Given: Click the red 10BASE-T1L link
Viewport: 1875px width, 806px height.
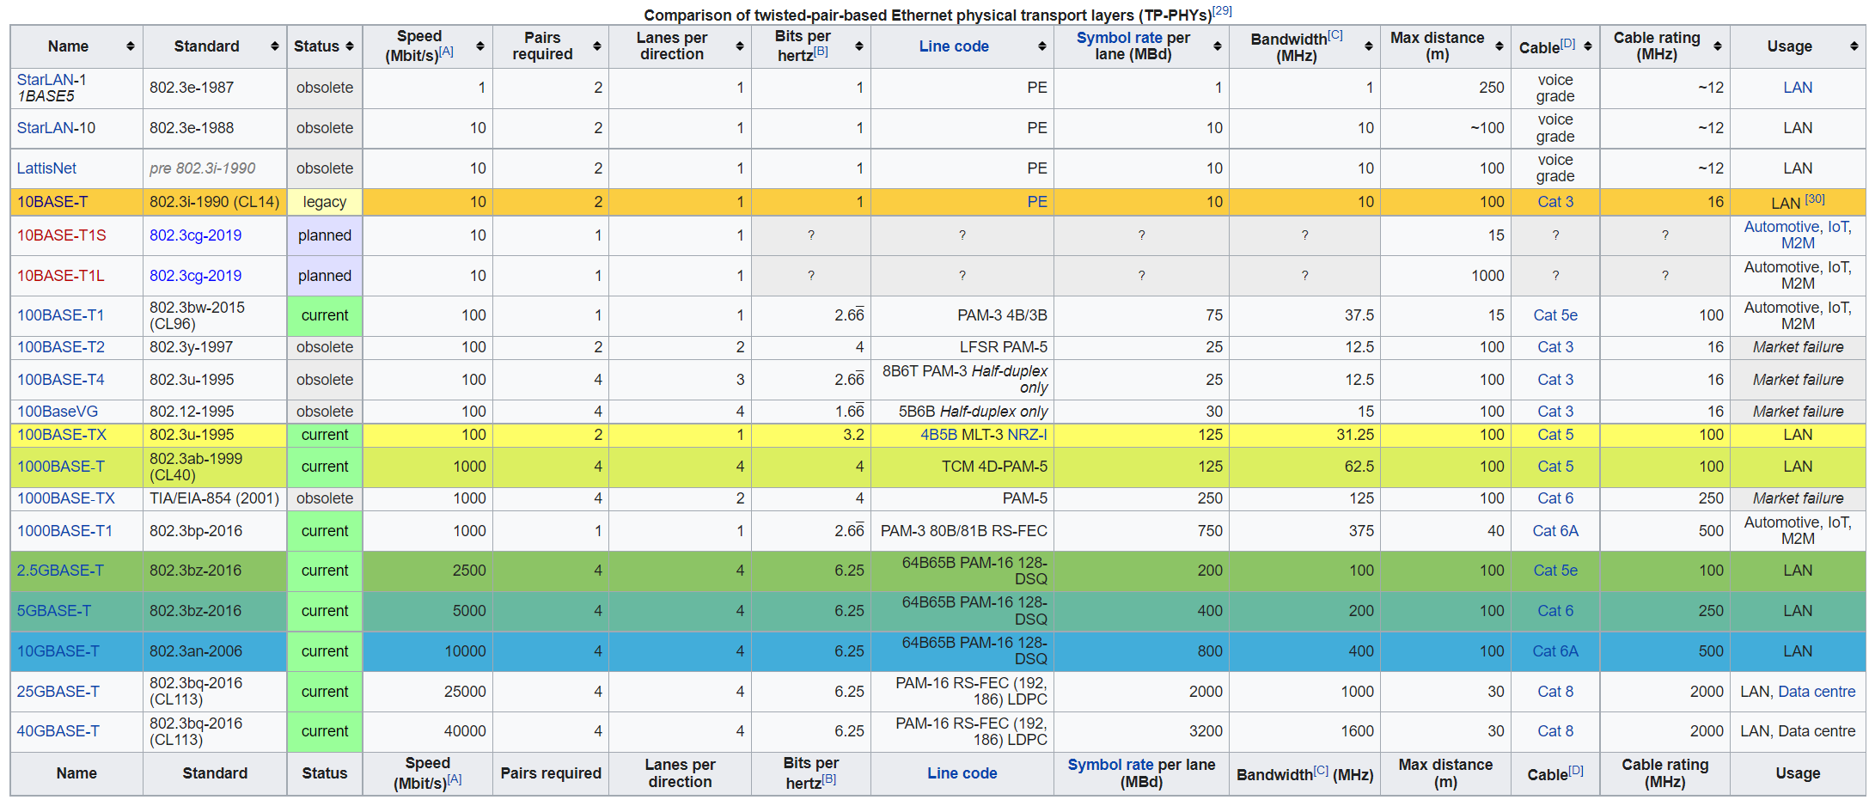Looking at the screenshot, I should point(61,276).
